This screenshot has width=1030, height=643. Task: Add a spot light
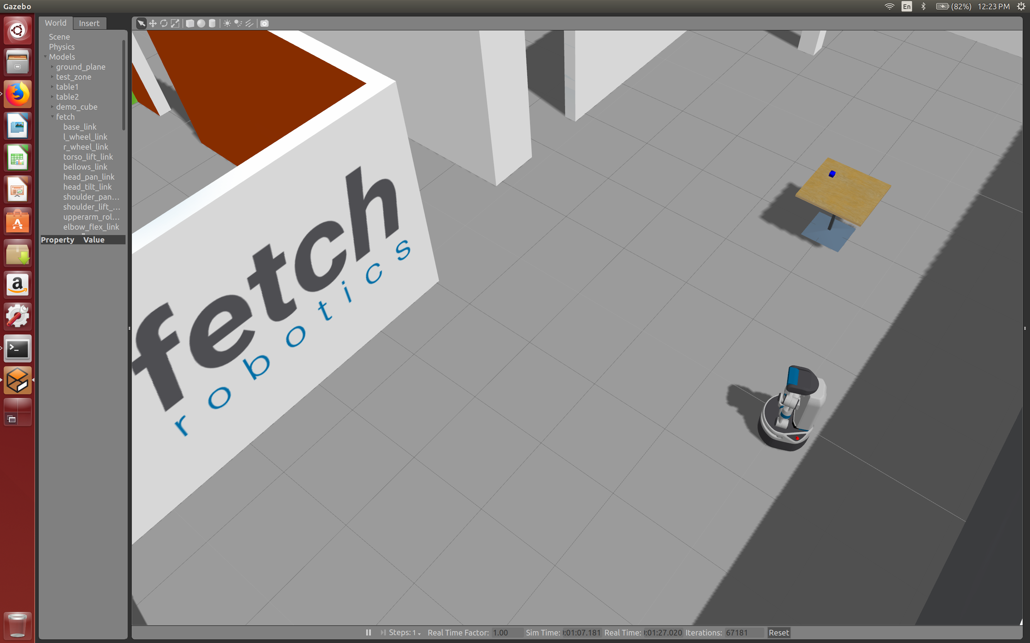point(238,23)
